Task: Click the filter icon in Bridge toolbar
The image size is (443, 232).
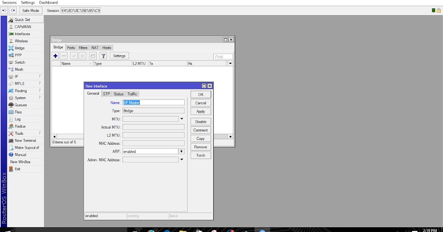Action: coord(103,56)
